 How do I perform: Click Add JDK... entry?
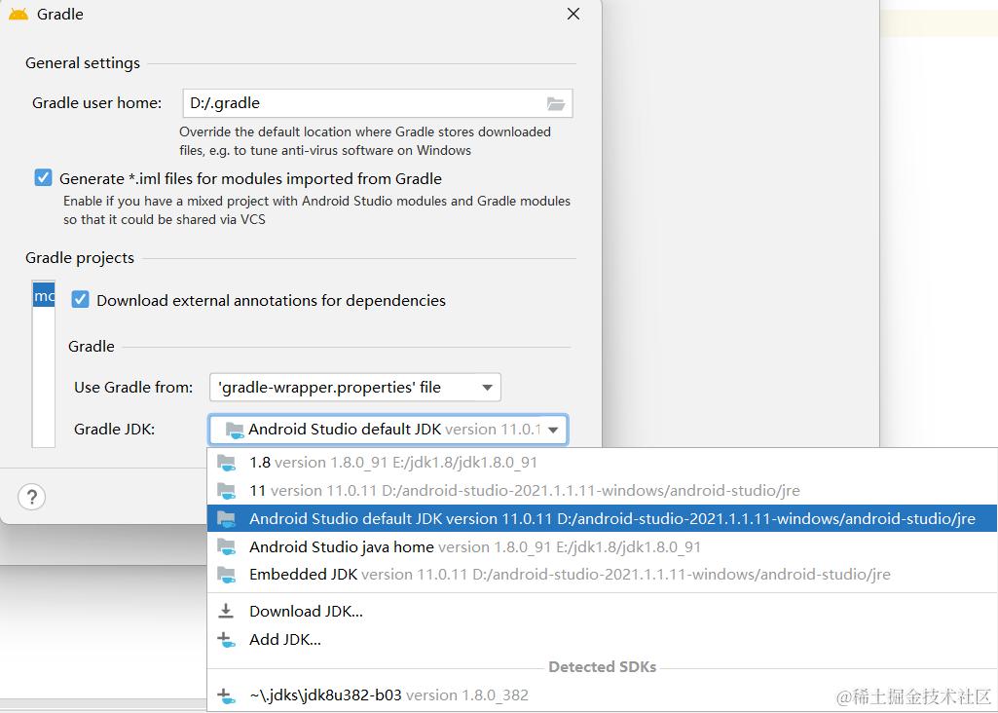click(x=284, y=639)
